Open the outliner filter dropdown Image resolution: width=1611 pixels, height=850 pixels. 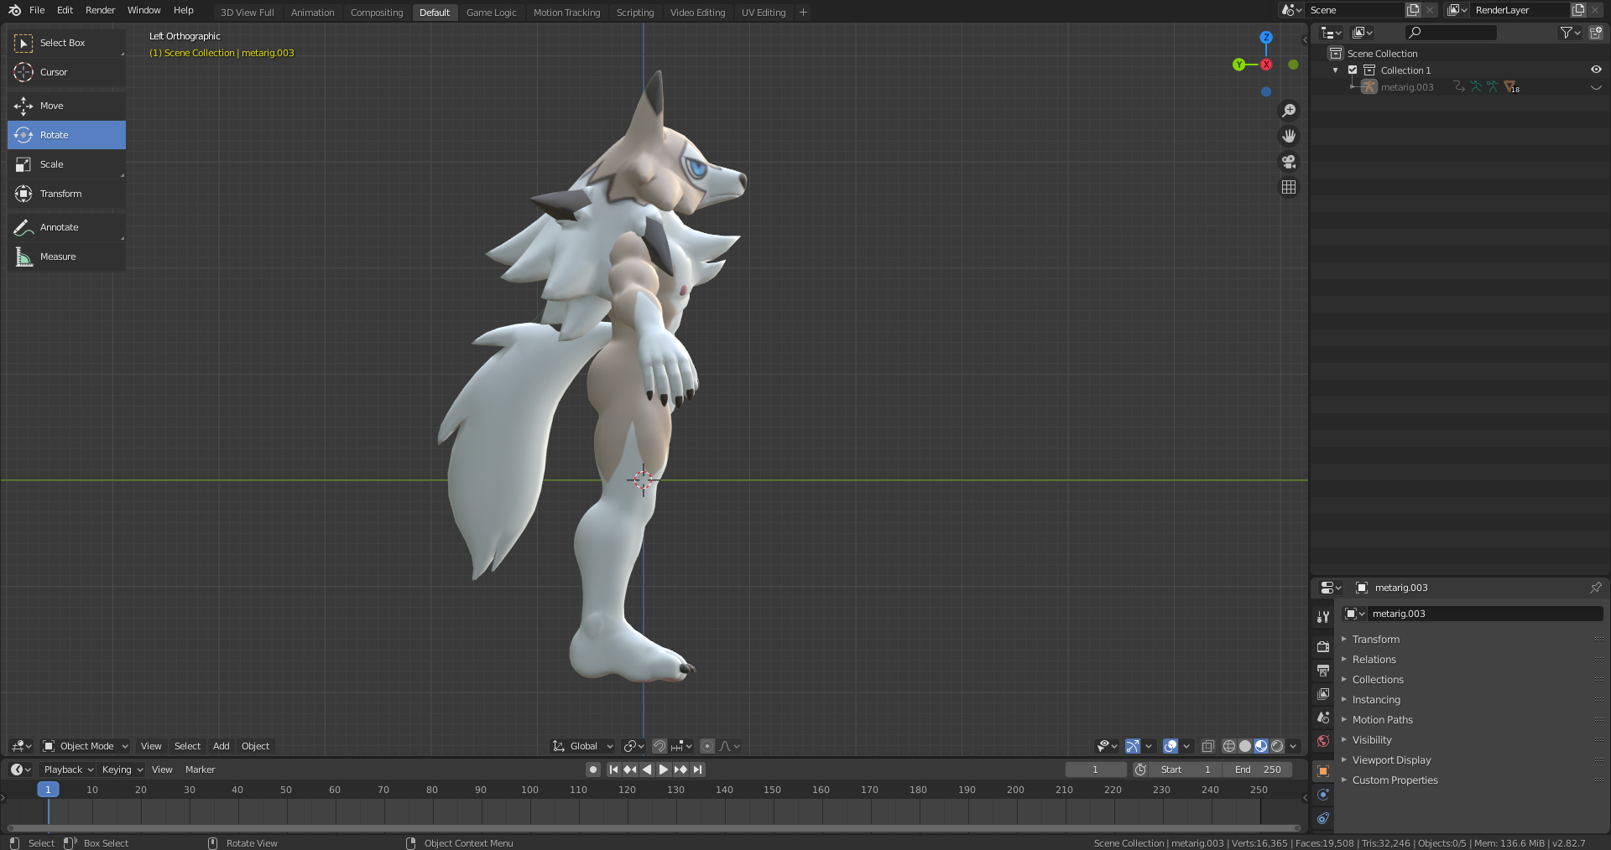pyautogui.click(x=1570, y=33)
